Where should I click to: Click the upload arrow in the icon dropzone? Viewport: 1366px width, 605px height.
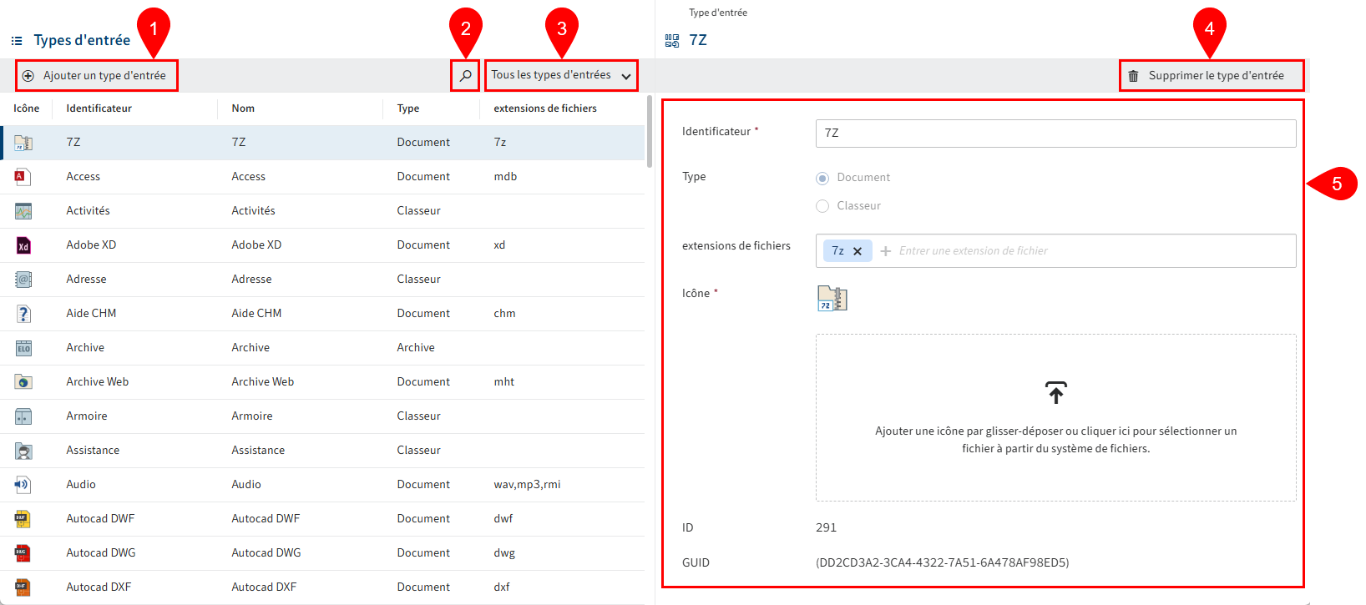[1055, 393]
